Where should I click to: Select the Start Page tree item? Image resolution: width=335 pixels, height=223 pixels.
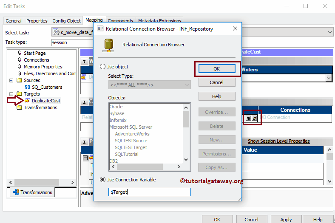click(x=34, y=53)
